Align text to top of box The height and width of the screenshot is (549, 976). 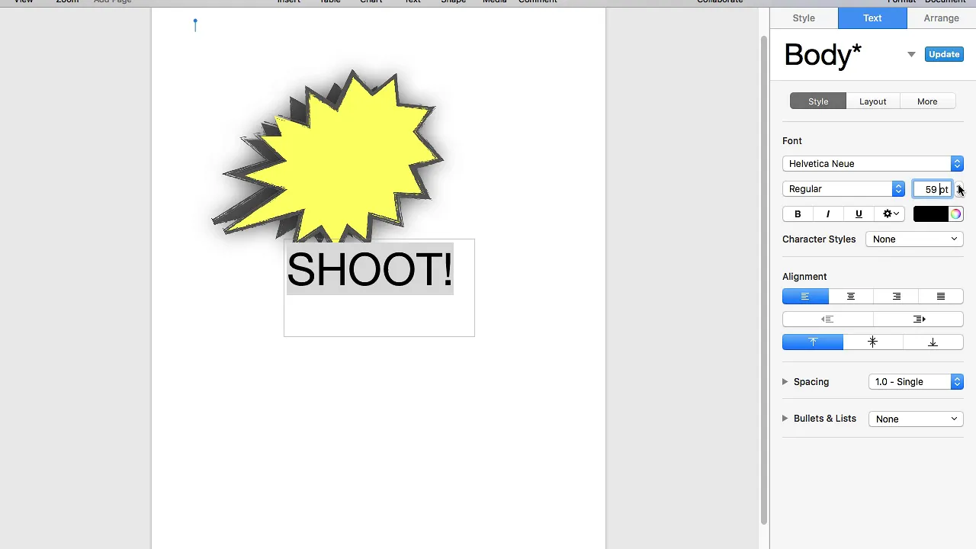813,342
